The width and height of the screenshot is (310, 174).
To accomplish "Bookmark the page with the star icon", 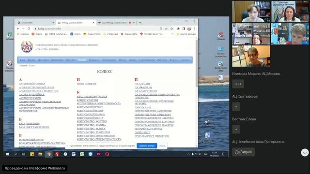I will click(x=171, y=29).
